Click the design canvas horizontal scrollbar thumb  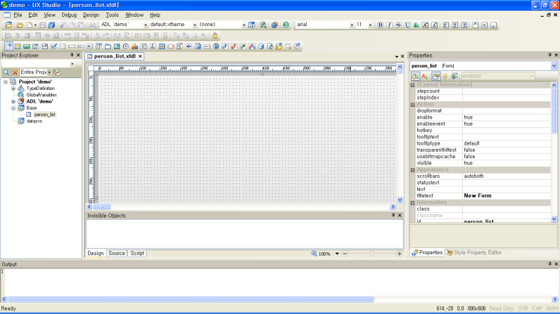pos(102,207)
